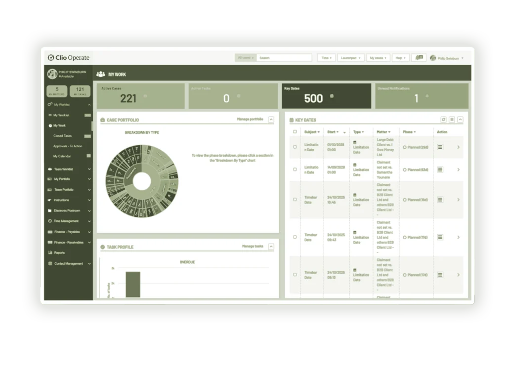
Task: Select Closed Tasks from the sidebar
Action: pos(62,136)
